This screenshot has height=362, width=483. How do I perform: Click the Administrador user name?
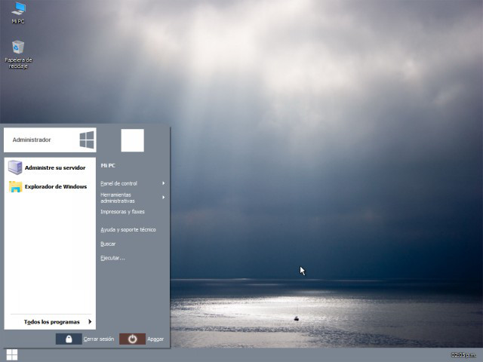pos(32,140)
